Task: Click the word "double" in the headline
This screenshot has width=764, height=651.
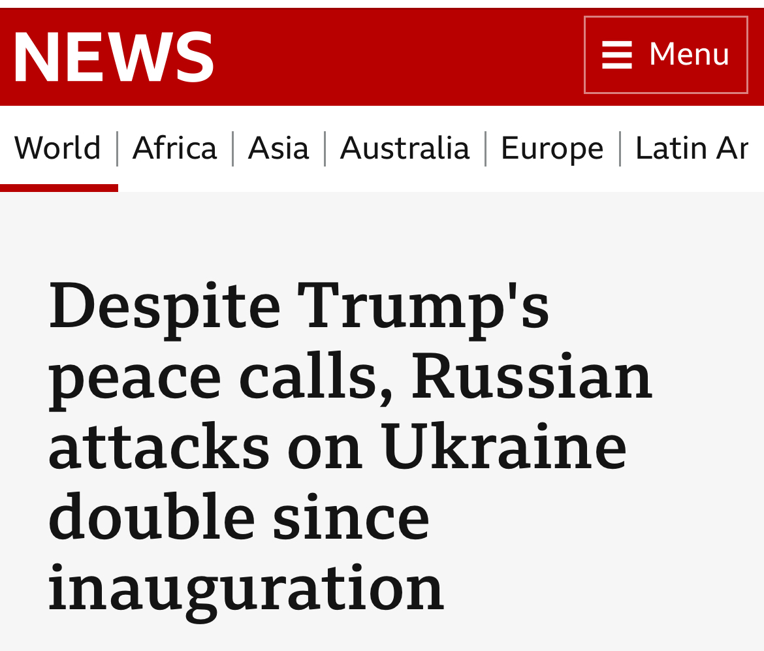Action: tap(151, 518)
